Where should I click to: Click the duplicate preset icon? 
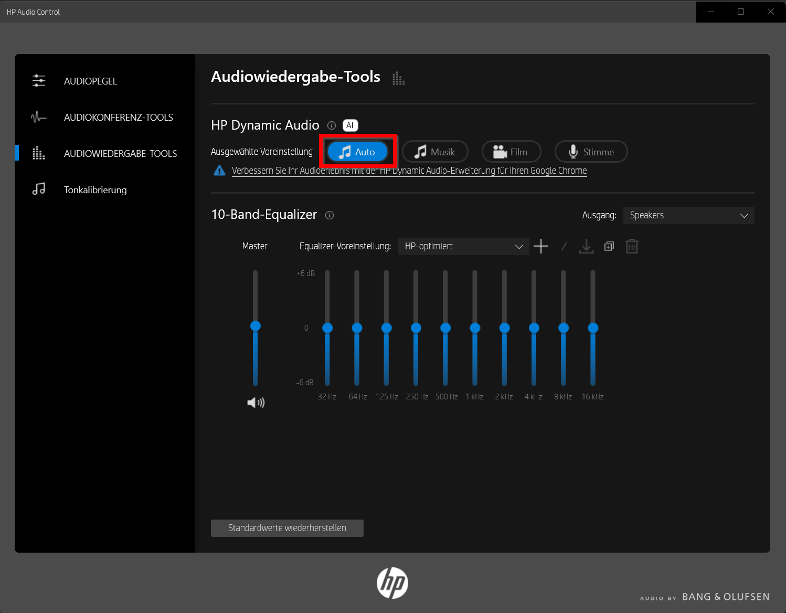(x=609, y=246)
